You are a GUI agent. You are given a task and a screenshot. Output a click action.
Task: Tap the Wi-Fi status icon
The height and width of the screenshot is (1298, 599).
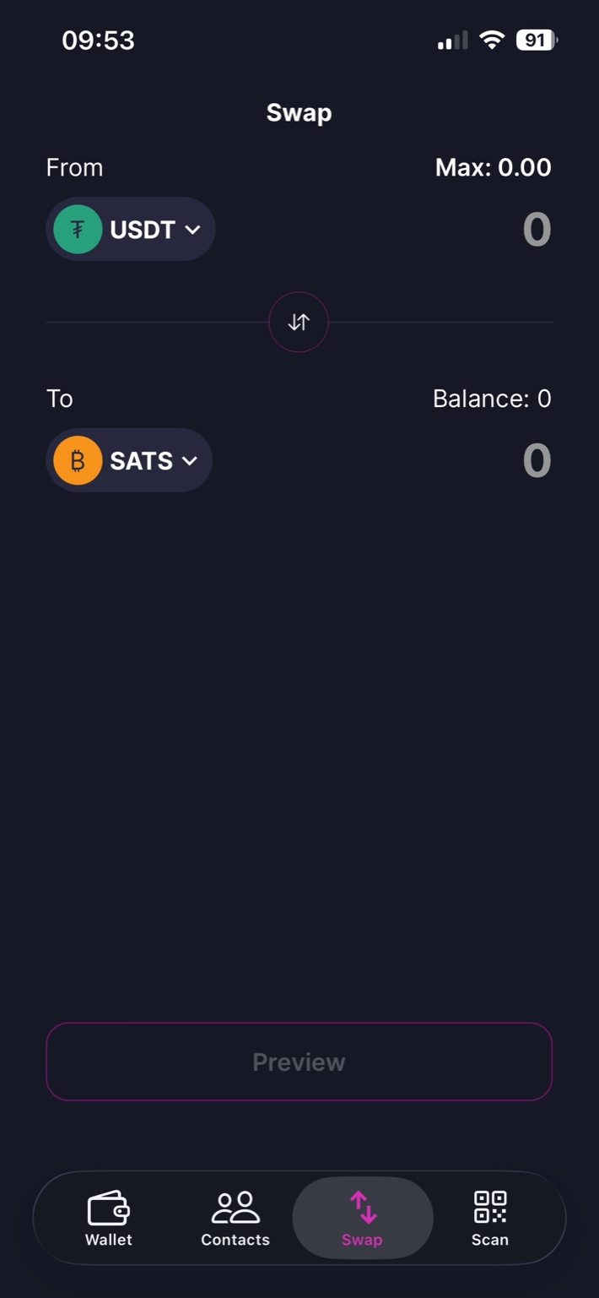coord(491,41)
